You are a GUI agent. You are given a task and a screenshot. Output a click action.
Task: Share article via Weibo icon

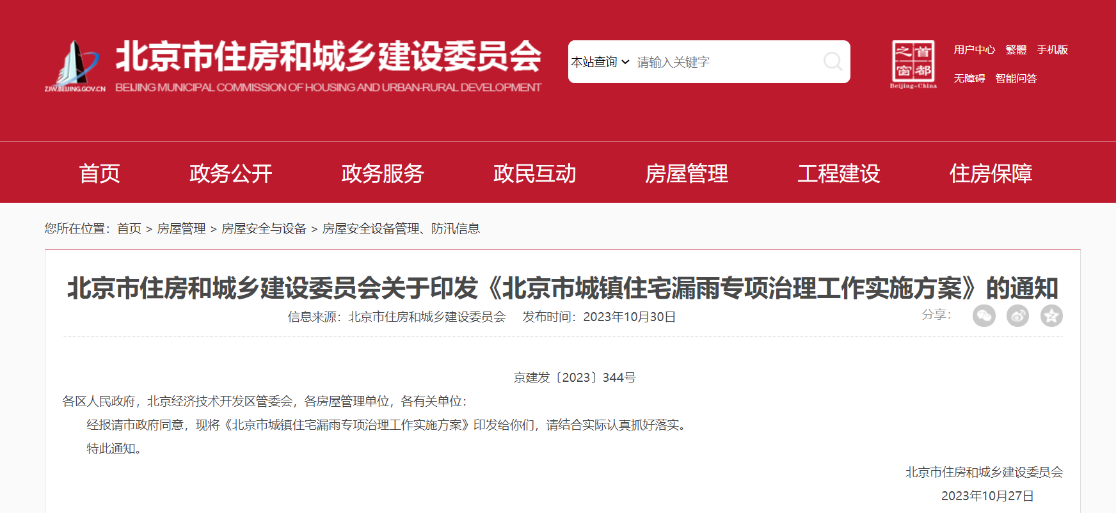(1017, 315)
